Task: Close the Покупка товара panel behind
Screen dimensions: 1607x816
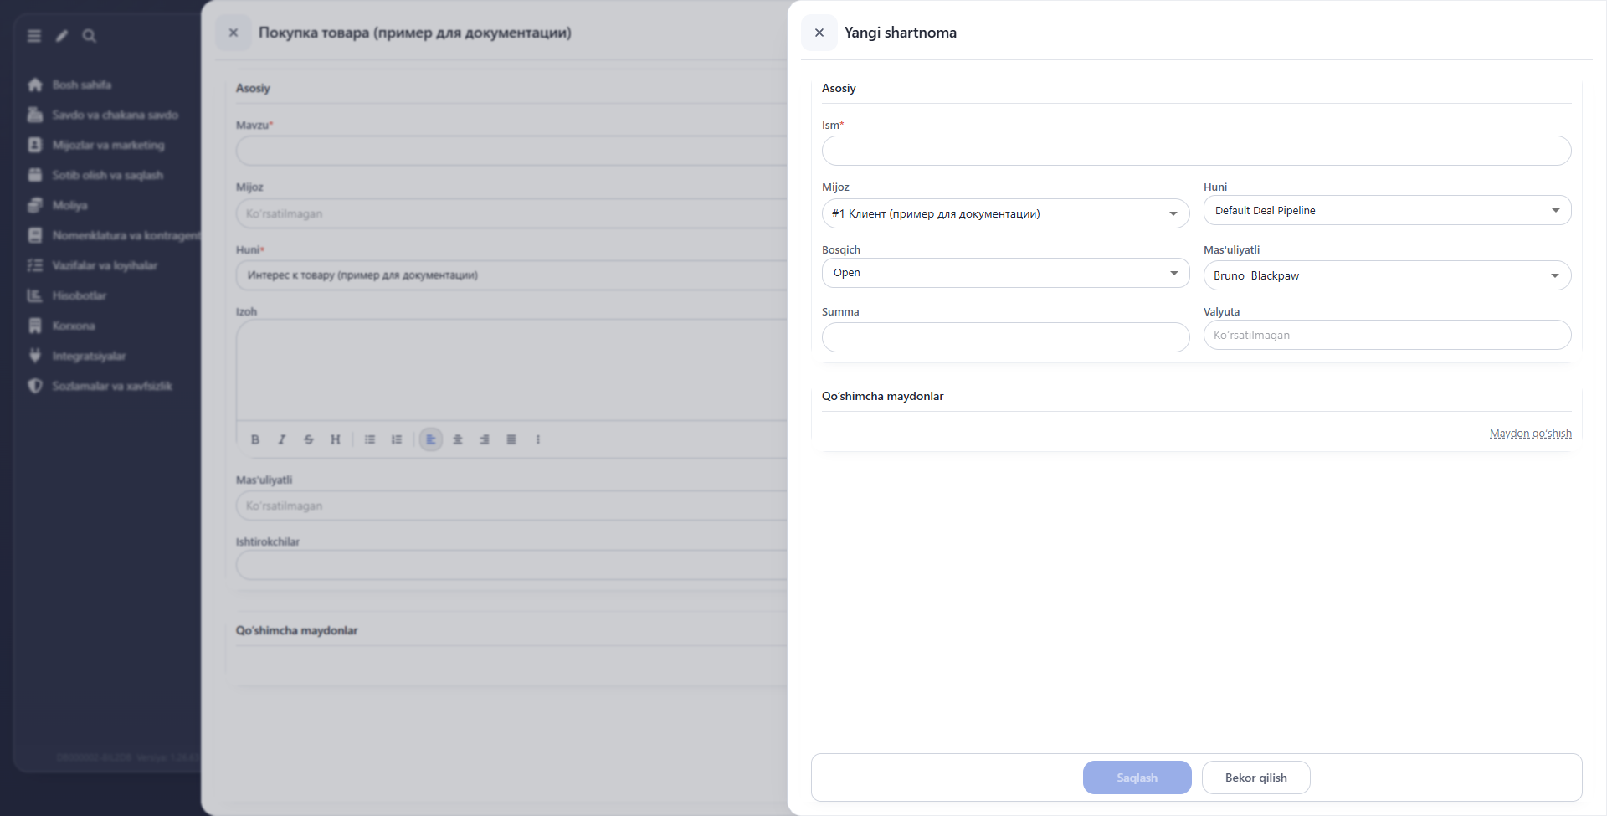Action: pyautogui.click(x=234, y=33)
